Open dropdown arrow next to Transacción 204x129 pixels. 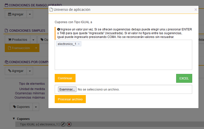(36, 48)
